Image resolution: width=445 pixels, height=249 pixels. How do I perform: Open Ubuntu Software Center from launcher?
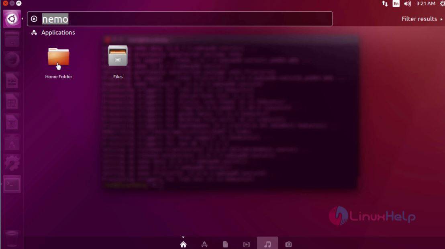12,143
